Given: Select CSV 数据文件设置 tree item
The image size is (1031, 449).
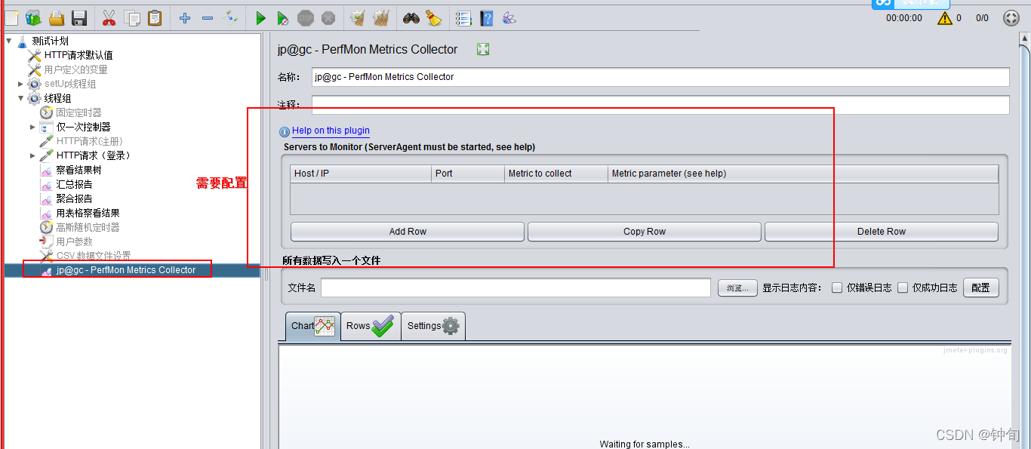Looking at the screenshot, I should [93, 256].
